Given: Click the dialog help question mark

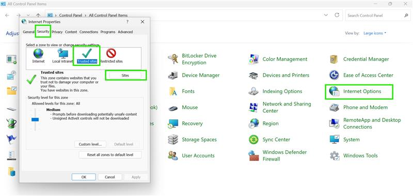Looking at the screenshot, I should click(127, 22).
